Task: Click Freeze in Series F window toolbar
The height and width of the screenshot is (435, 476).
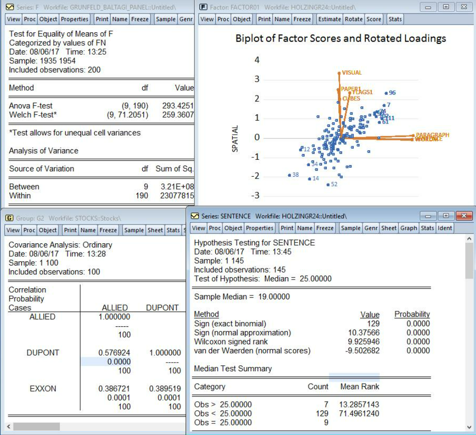Action: pyautogui.click(x=140, y=19)
